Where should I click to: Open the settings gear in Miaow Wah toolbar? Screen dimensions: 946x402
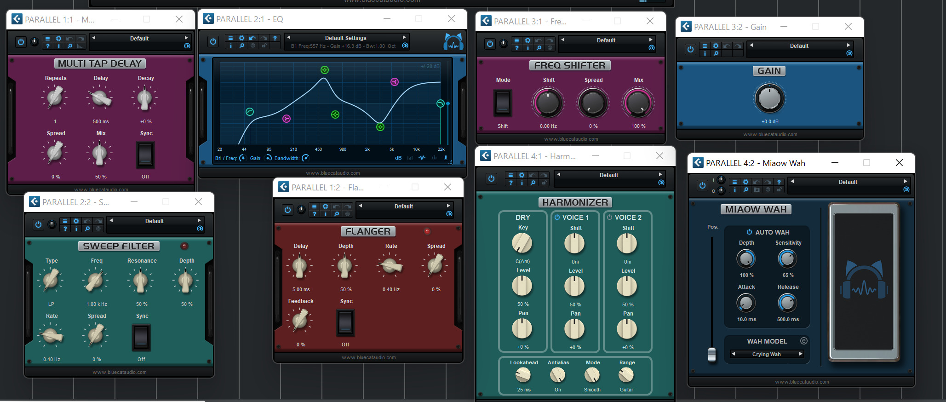(x=745, y=182)
